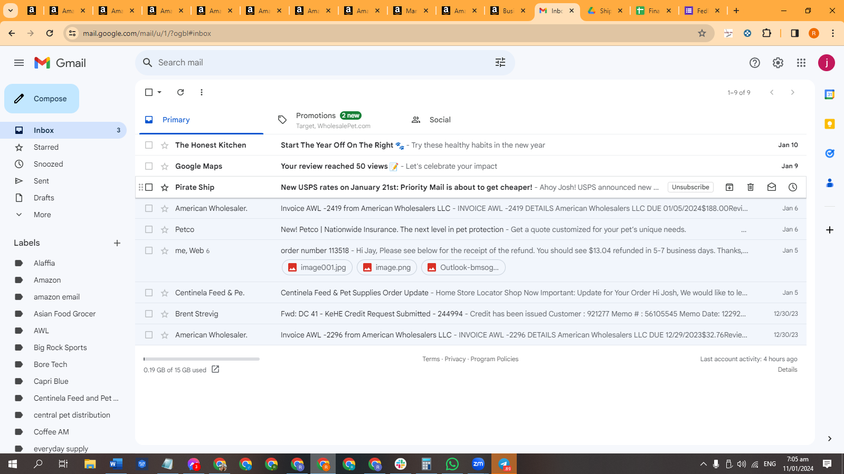The image size is (844, 474).
Task: Select the Google Maps email checkbox
Action: 149,166
